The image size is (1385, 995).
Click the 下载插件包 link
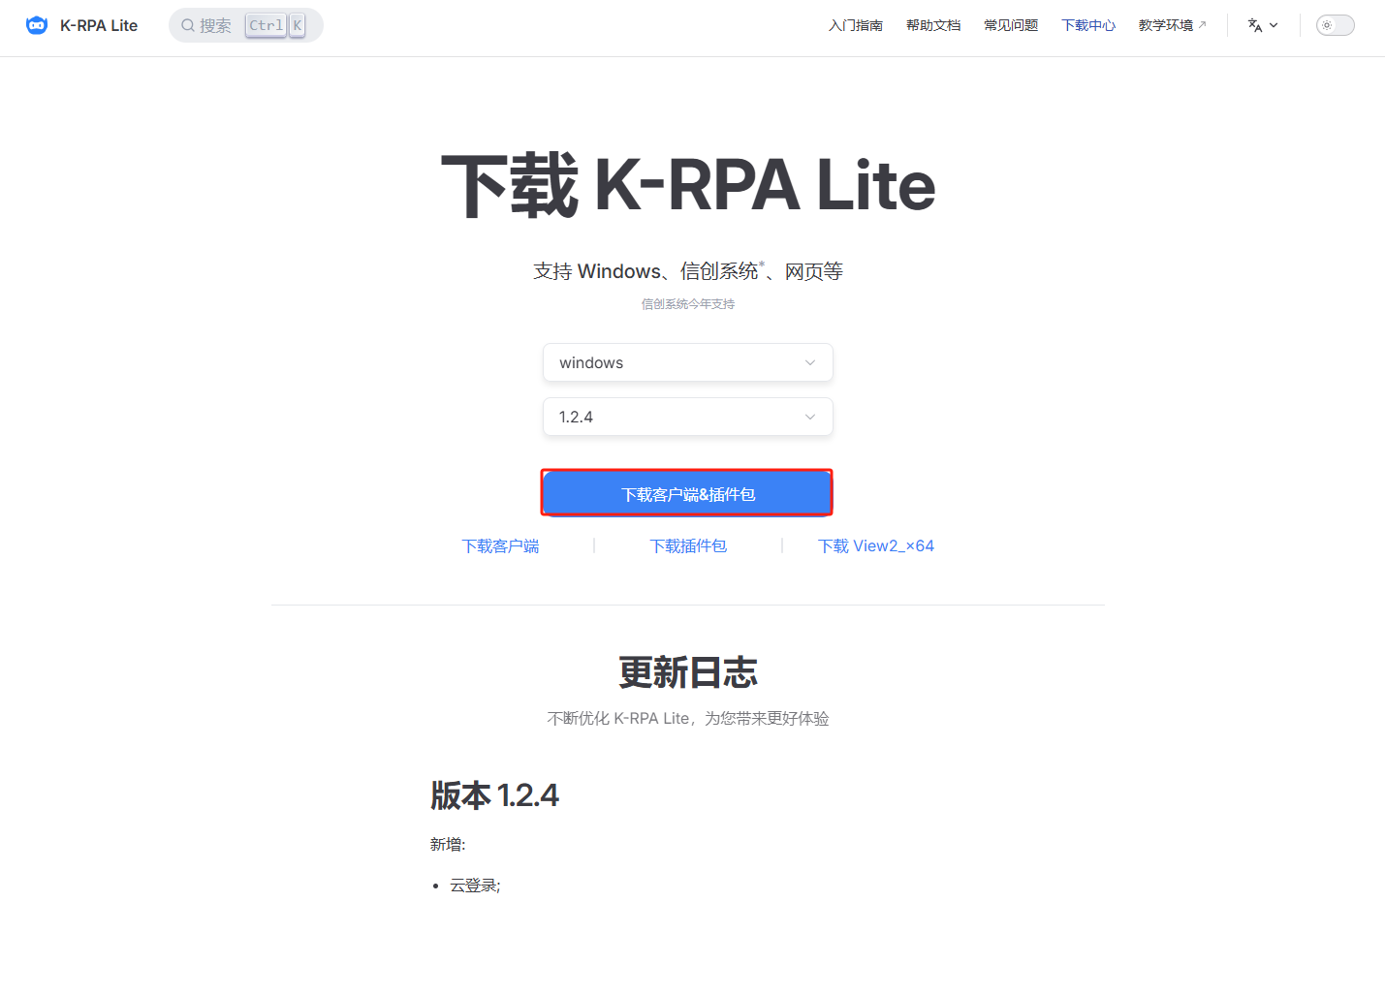click(x=688, y=546)
